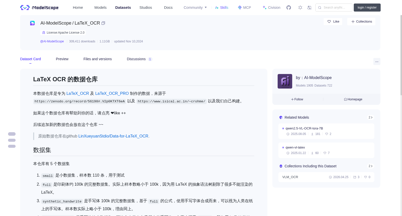Click the Collections Including this Dataset icon

point(281,166)
